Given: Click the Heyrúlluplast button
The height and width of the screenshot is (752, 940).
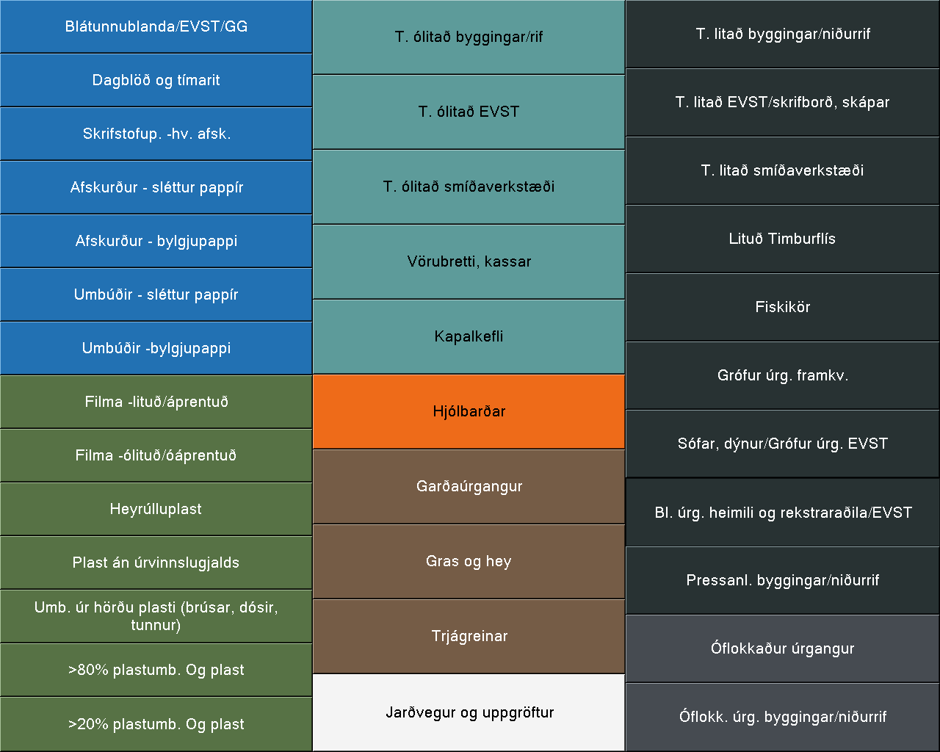Looking at the screenshot, I should point(156,509).
